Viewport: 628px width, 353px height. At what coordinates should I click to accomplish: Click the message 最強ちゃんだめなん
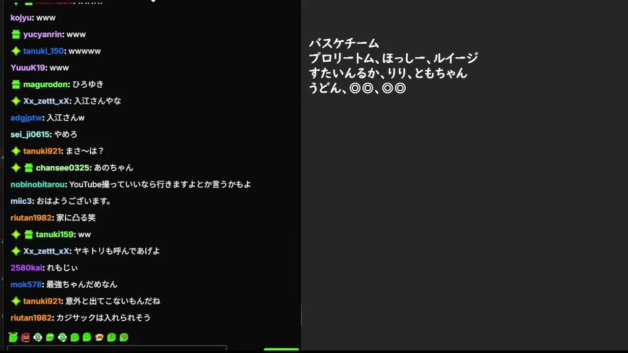pos(81,284)
